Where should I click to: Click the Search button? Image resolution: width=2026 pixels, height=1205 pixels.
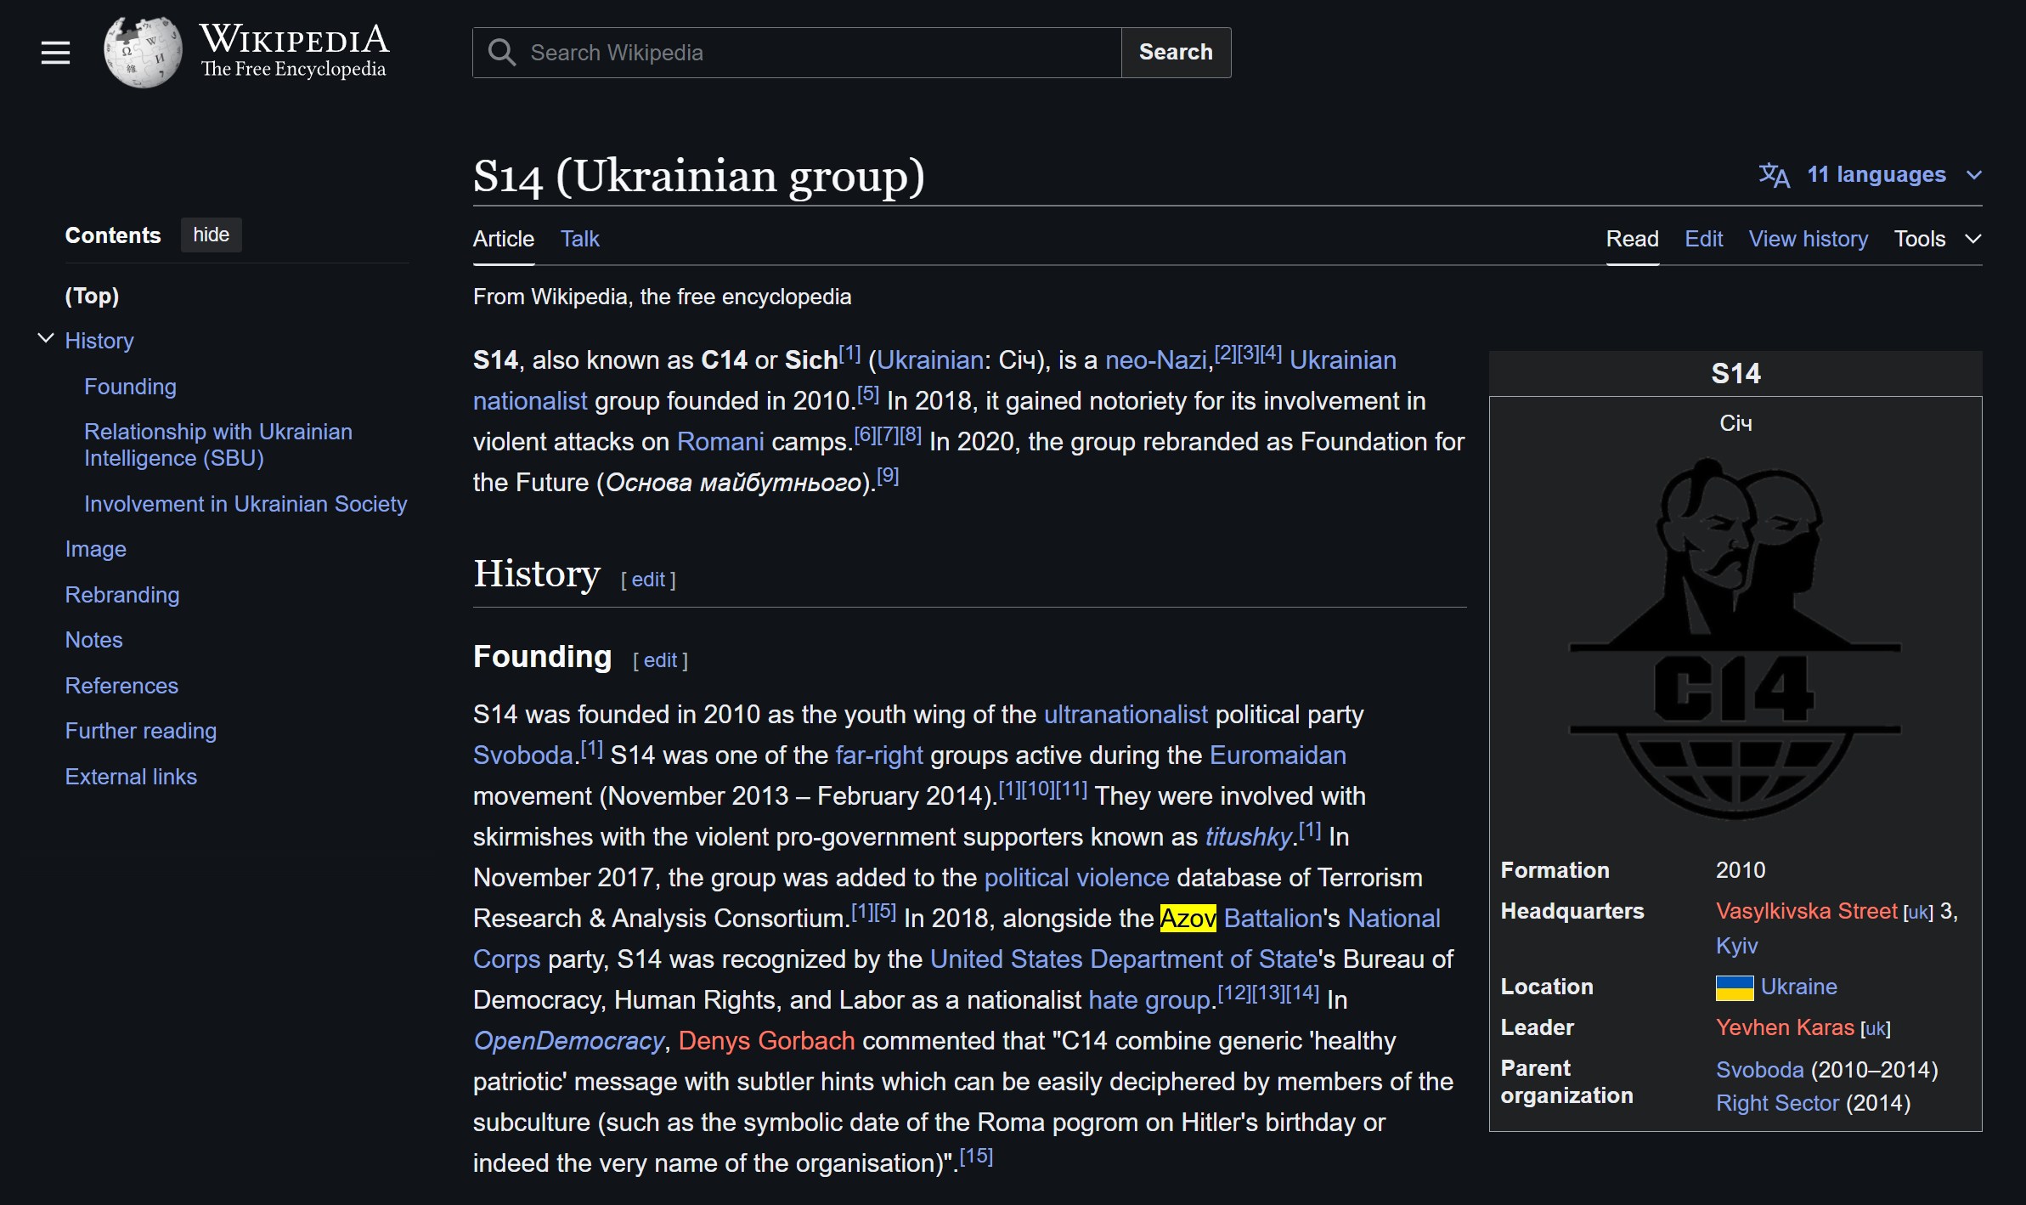click(x=1176, y=53)
